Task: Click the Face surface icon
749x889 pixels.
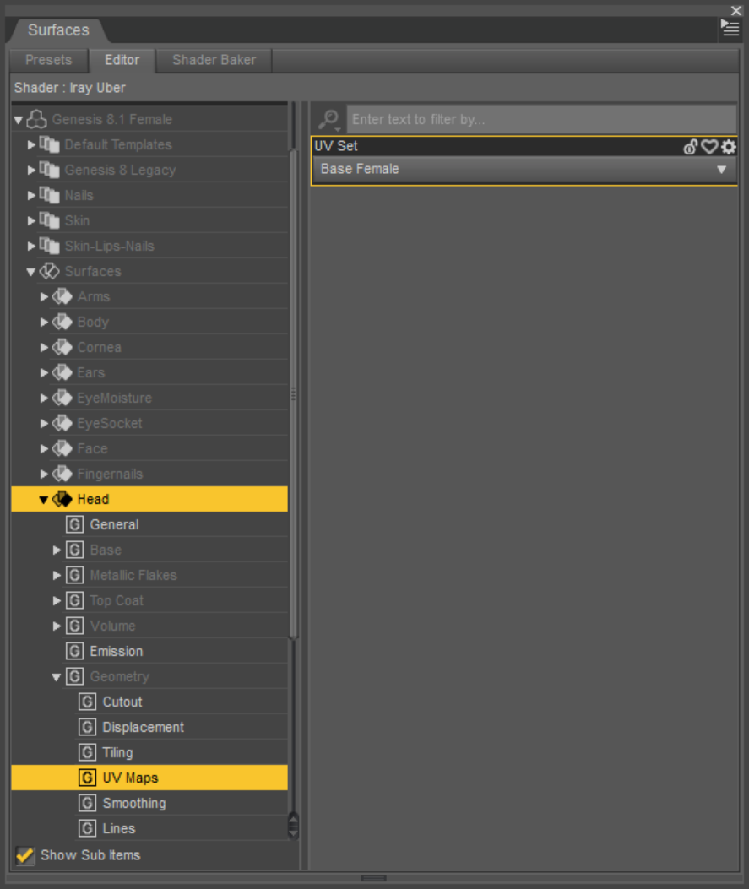Action: pyautogui.click(x=62, y=448)
